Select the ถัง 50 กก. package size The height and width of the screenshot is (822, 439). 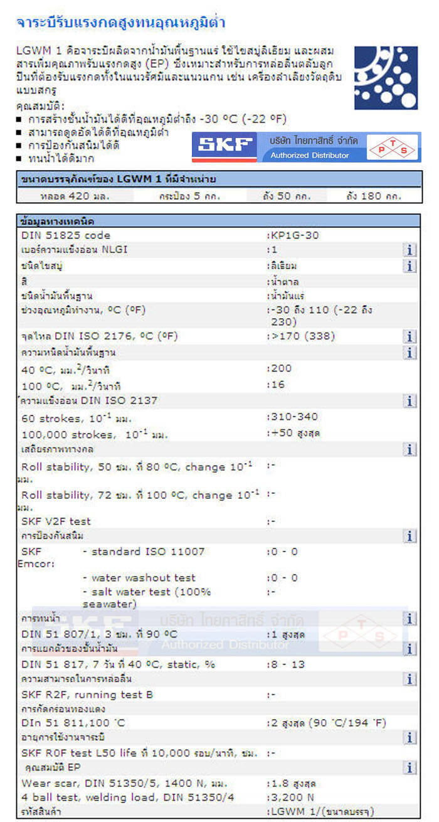point(288,196)
